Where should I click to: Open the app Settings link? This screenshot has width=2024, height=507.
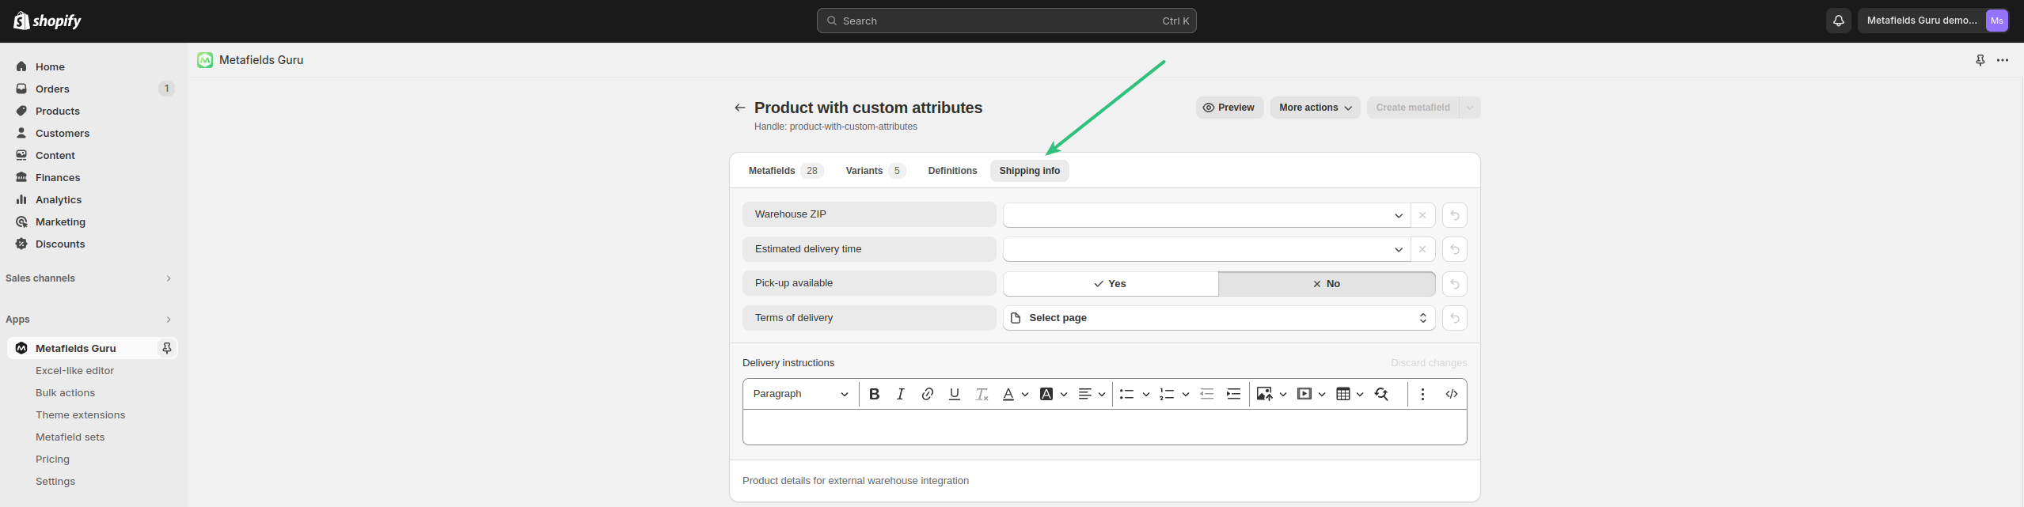click(55, 481)
